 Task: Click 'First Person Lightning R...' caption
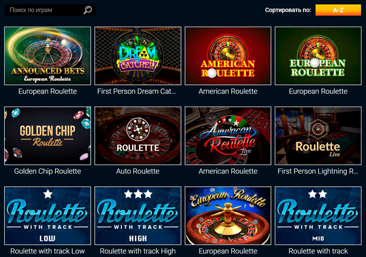coord(318,171)
